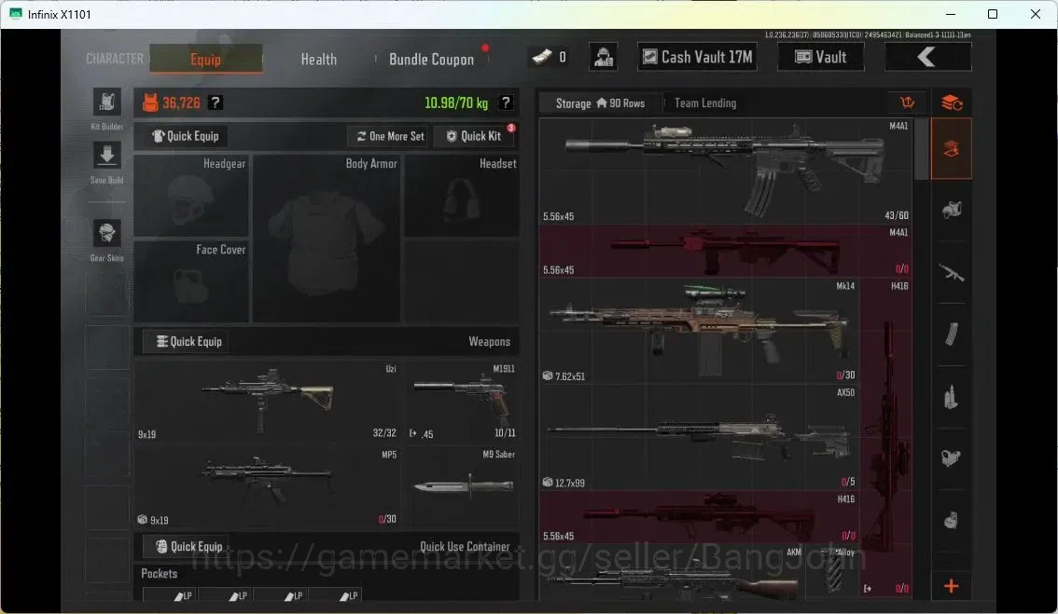
Task: Open the Vault button
Action: [820, 57]
